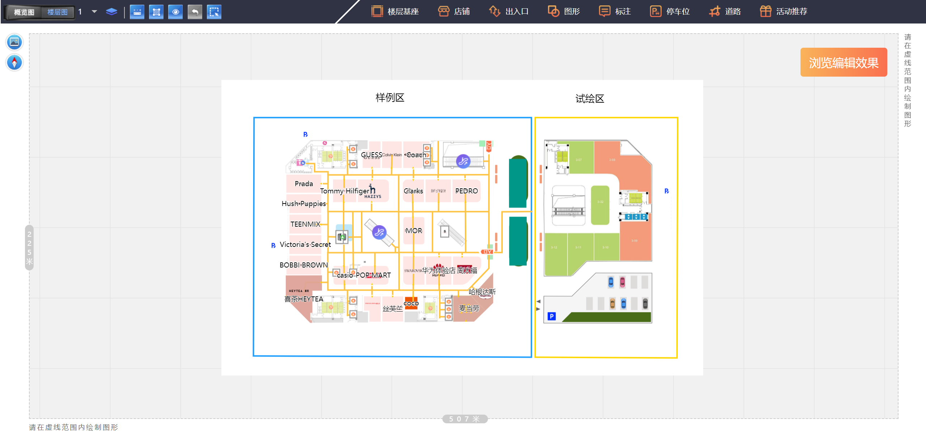Click the parking marker right of trial map
Image resolution: width=926 pixels, height=441 pixels.
(x=667, y=191)
